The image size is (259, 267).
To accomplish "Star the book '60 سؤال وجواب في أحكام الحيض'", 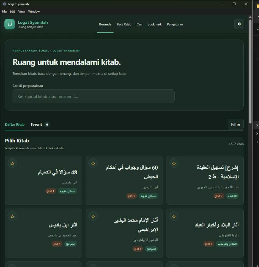I will 93,163.
